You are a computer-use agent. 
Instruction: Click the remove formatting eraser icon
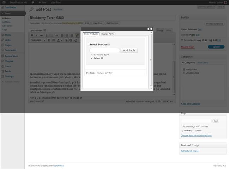76,40
